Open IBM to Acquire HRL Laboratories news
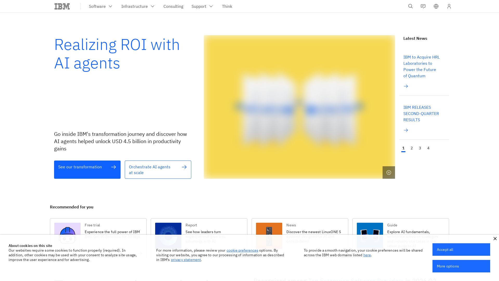 tap(422, 66)
